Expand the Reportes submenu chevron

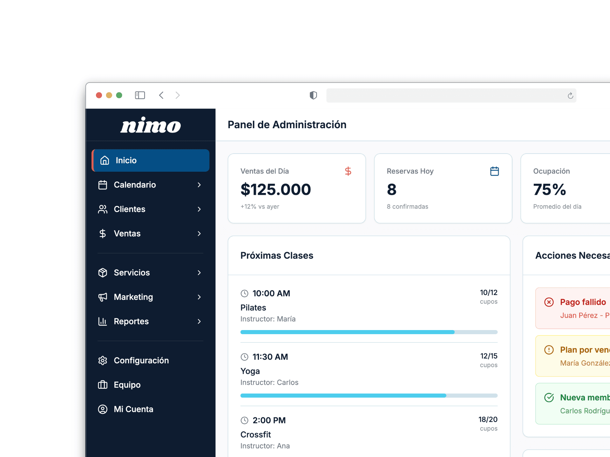(x=200, y=321)
